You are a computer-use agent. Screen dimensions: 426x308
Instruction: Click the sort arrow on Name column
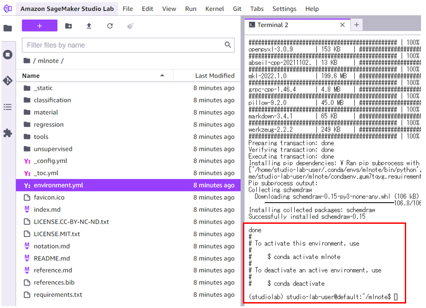(162, 75)
